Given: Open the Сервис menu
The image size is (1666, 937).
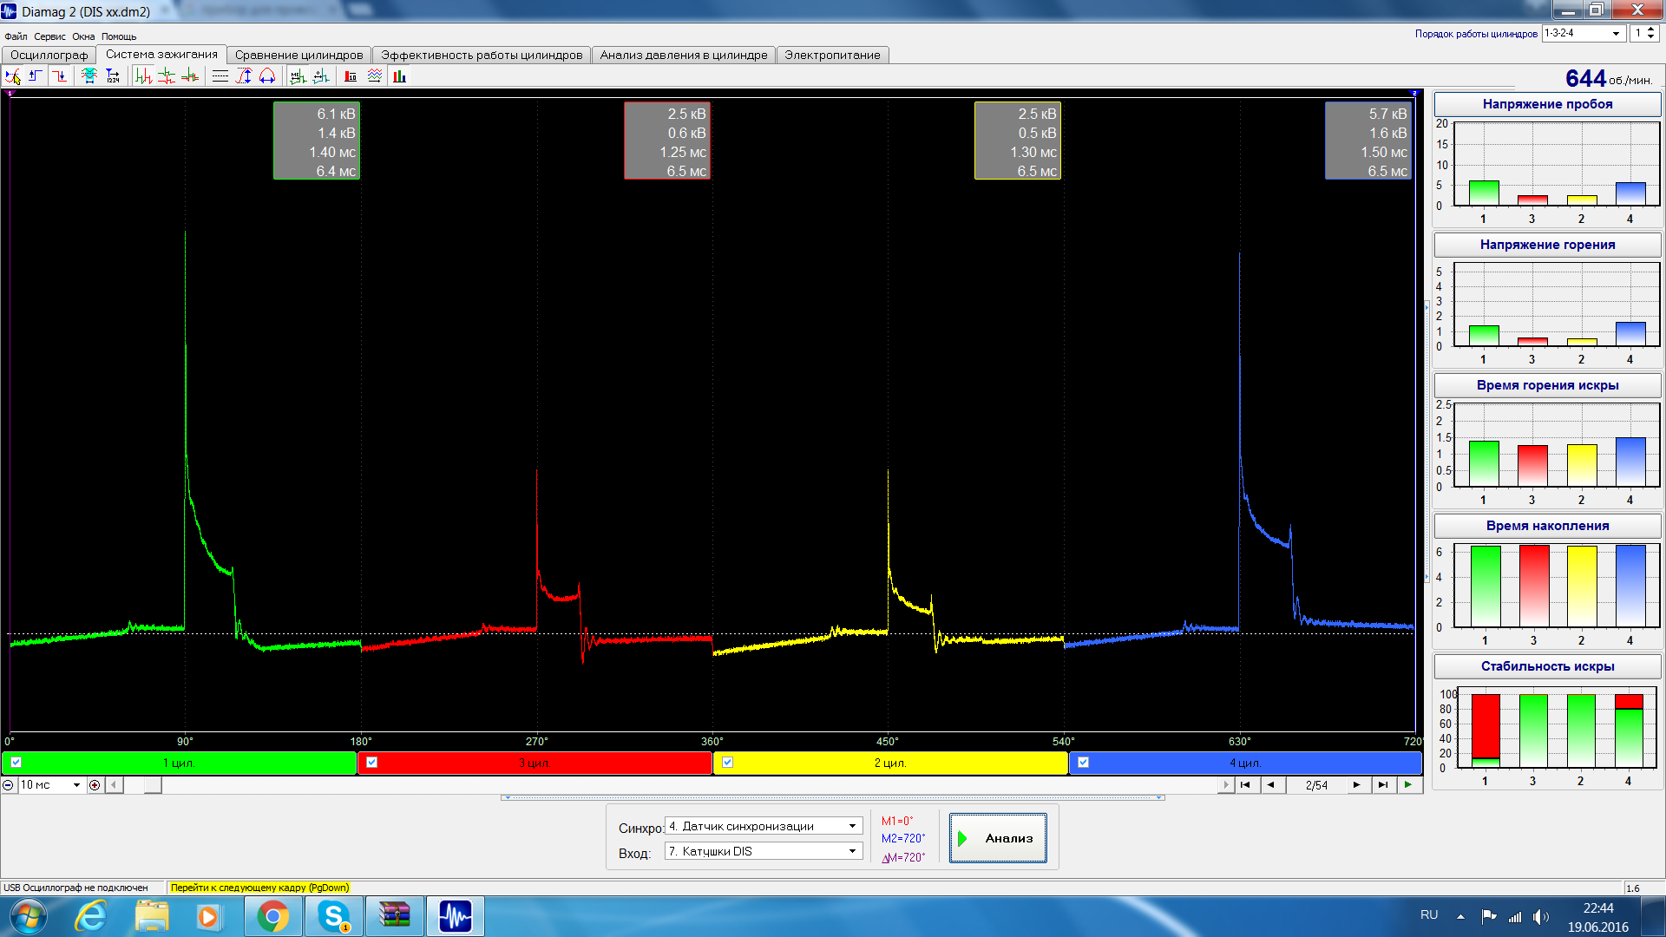Looking at the screenshot, I should click(x=49, y=36).
